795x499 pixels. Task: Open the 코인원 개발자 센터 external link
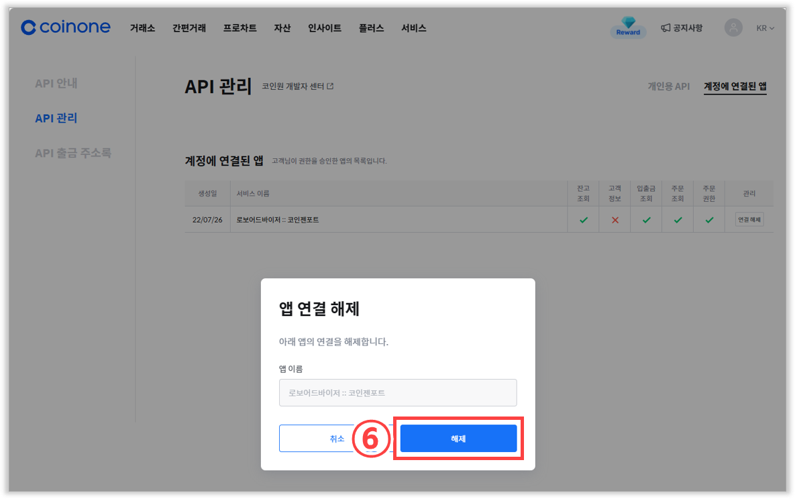point(297,87)
